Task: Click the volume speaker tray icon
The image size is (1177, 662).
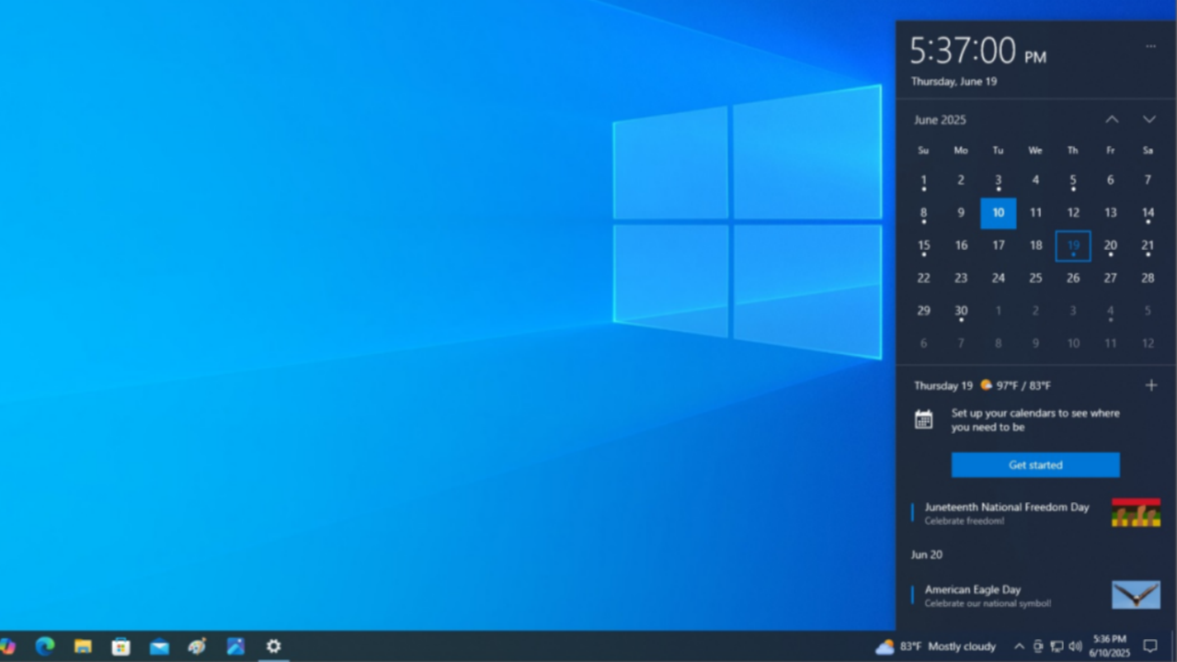Action: [x=1075, y=646]
